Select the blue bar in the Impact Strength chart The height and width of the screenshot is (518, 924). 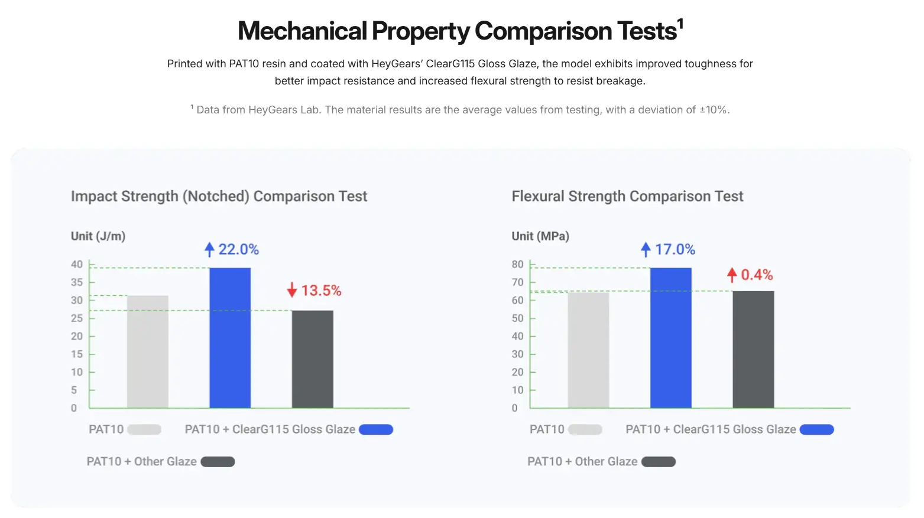pos(230,338)
